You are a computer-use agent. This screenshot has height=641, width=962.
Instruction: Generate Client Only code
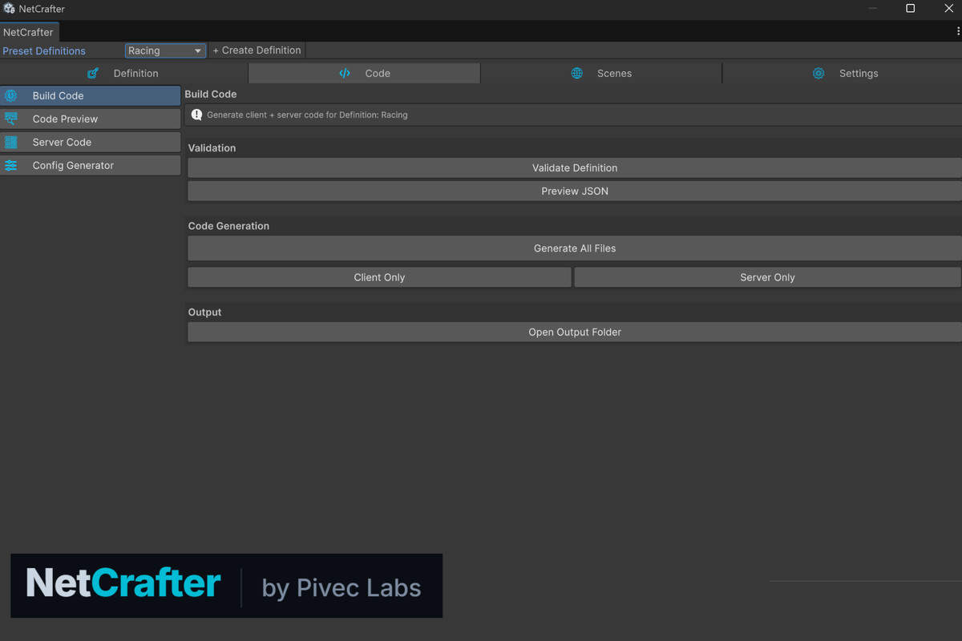(x=379, y=277)
